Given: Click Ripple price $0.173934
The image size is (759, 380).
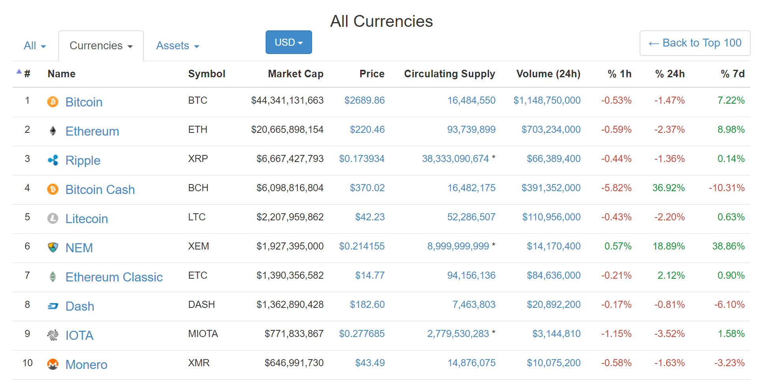Looking at the screenshot, I should tap(362, 159).
